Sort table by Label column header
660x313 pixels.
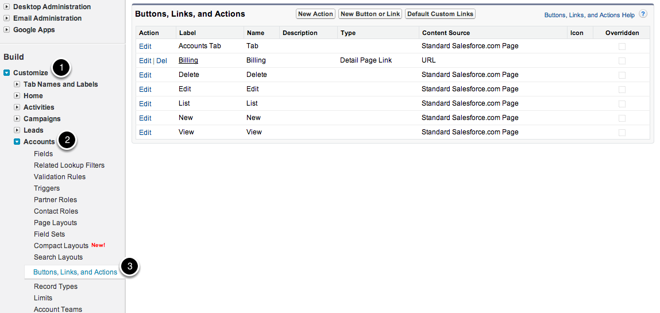tap(187, 33)
